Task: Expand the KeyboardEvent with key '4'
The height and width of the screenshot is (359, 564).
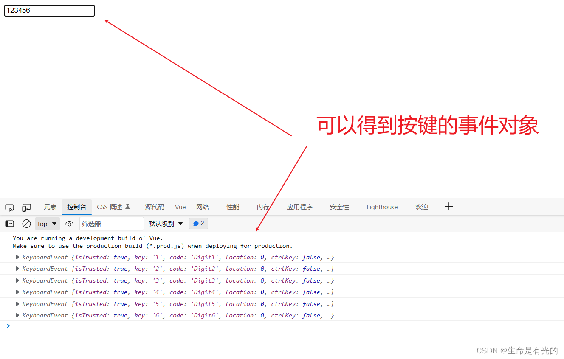Action: point(17,292)
